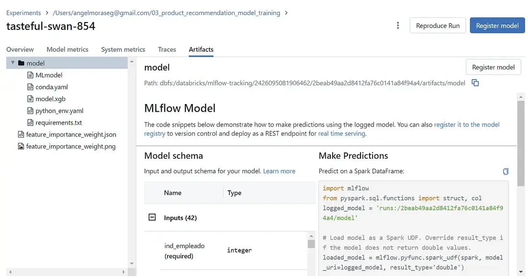The width and height of the screenshot is (528, 279).
Task: Switch to the Model metrics tab
Action: point(67,49)
